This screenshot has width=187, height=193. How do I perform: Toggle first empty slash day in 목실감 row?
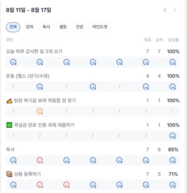[x=13, y=136]
